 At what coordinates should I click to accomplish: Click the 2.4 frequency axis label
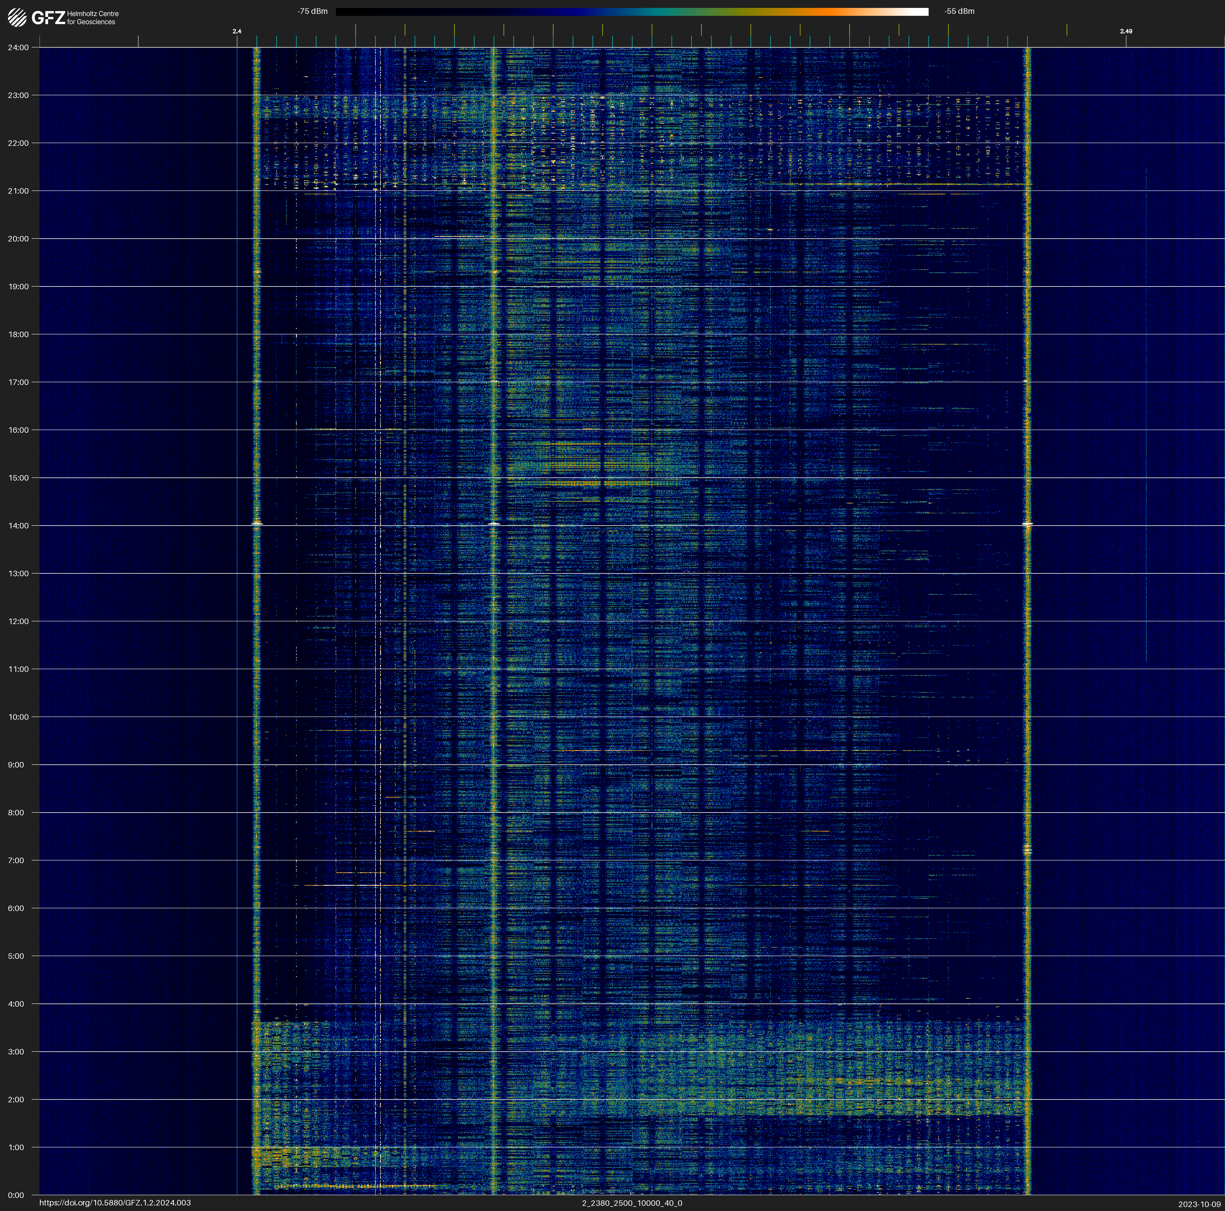pos(236,31)
